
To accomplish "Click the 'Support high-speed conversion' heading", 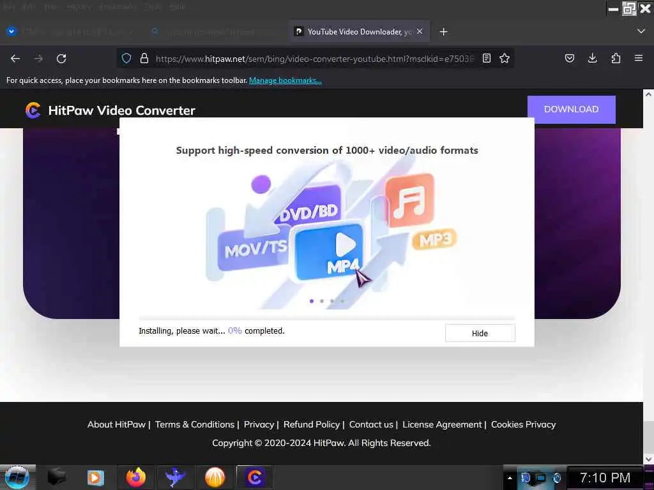I will [x=327, y=151].
